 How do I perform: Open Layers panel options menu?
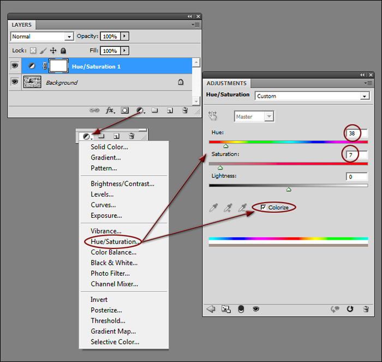[195, 25]
